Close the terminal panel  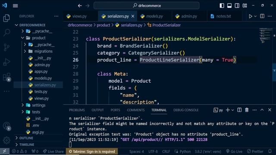point(270,110)
